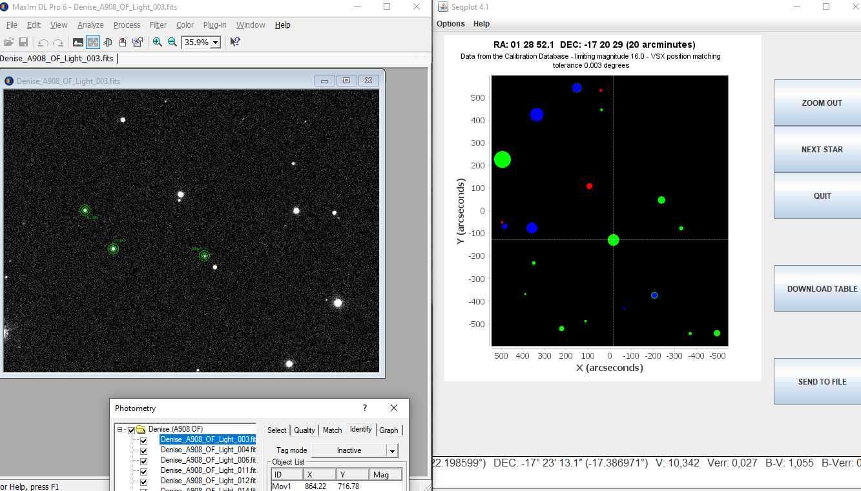
Task: Click the Mov1 row in Object List
Action: pos(337,486)
